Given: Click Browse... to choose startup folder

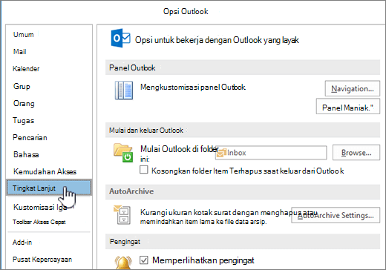Looking at the screenshot, I should [356, 153].
